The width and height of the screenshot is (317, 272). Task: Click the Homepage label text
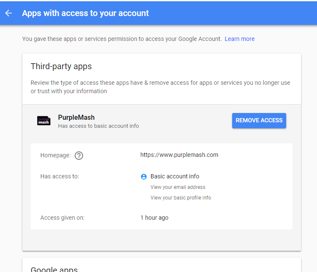click(55, 155)
